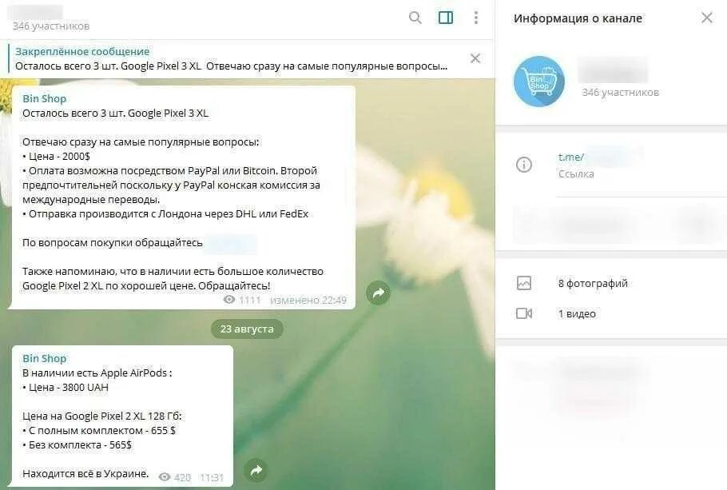The height and width of the screenshot is (490, 727).
Task: Toggle the right info sidebar panel icon
Action: point(446,18)
